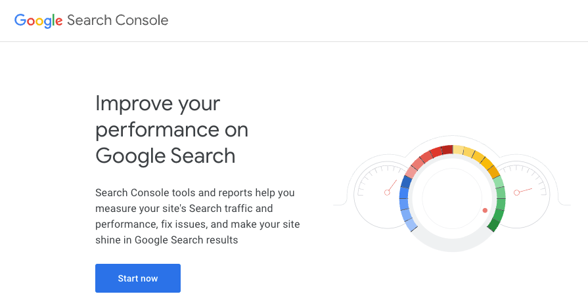588x294 pixels.
Task: Click the right speedometer's red needle
Action: (x=524, y=190)
